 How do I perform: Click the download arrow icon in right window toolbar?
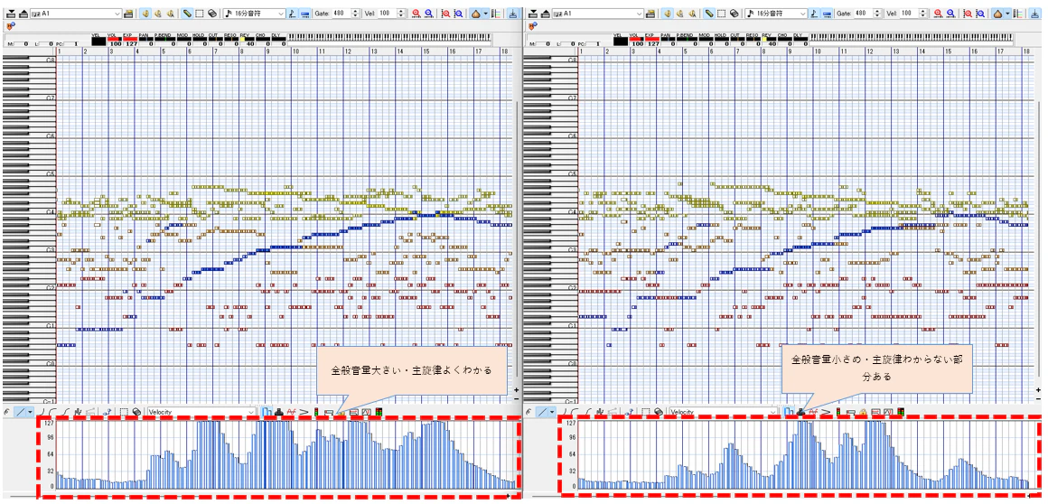coord(1034,14)
